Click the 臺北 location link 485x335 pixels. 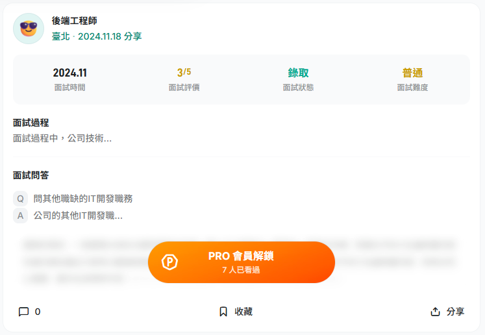[x=61, y=36]
